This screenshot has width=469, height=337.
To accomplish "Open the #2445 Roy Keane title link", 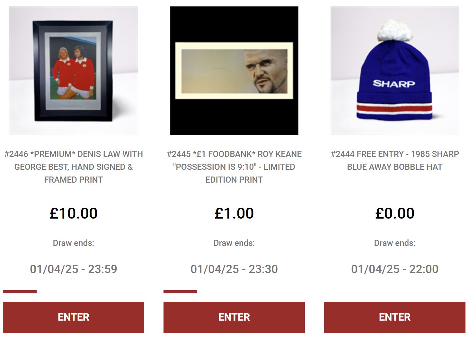I will coord(234,167).
